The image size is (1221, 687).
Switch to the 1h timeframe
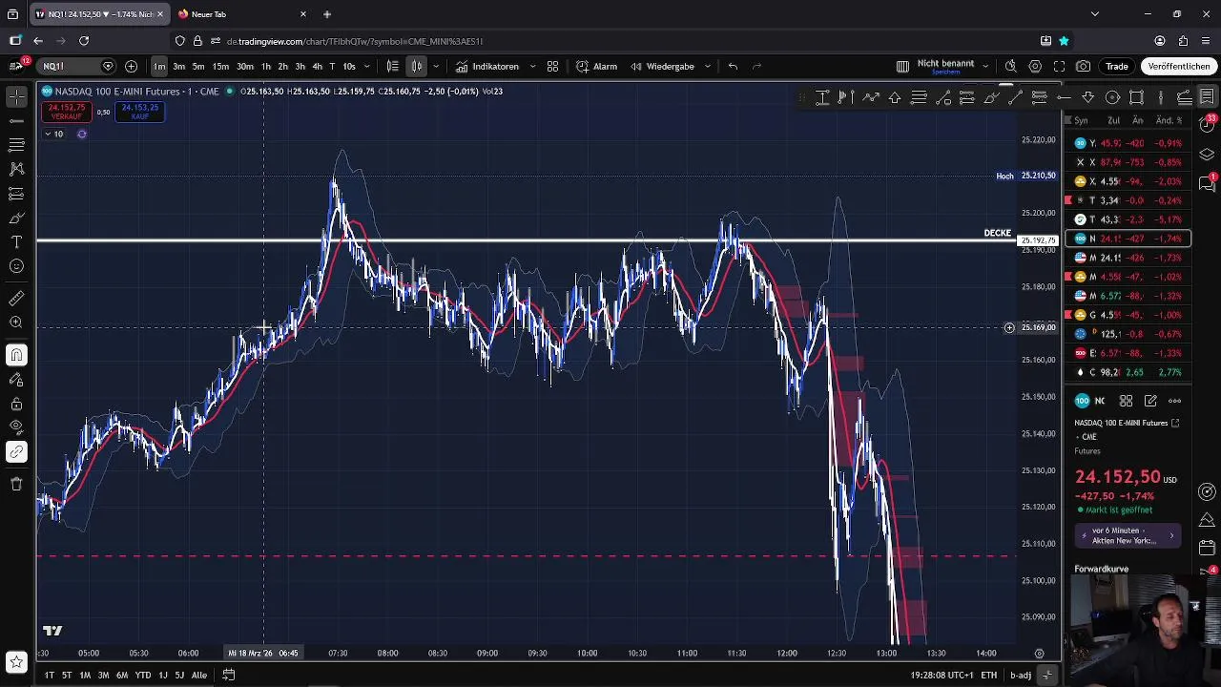coord(266,66)
